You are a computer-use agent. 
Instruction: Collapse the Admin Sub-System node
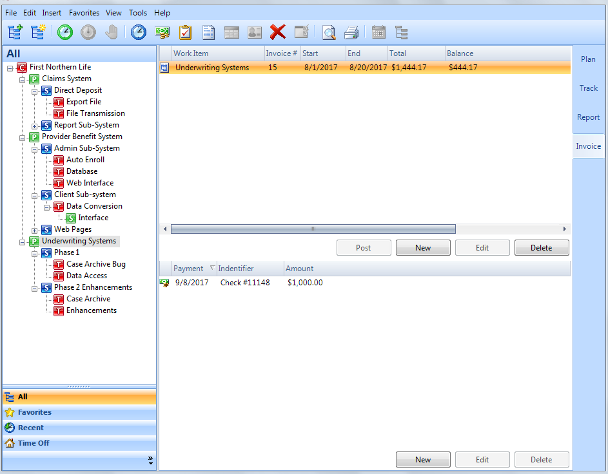coord(35,150)
